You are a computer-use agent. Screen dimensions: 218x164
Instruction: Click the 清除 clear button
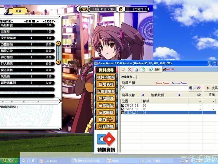[x=211, y=94]
